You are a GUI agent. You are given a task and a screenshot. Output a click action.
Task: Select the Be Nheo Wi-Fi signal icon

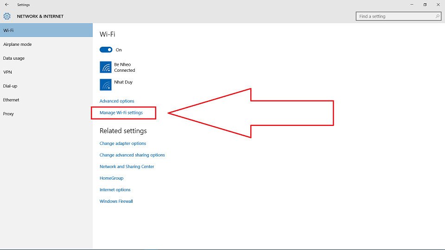(x=106, y=67)
